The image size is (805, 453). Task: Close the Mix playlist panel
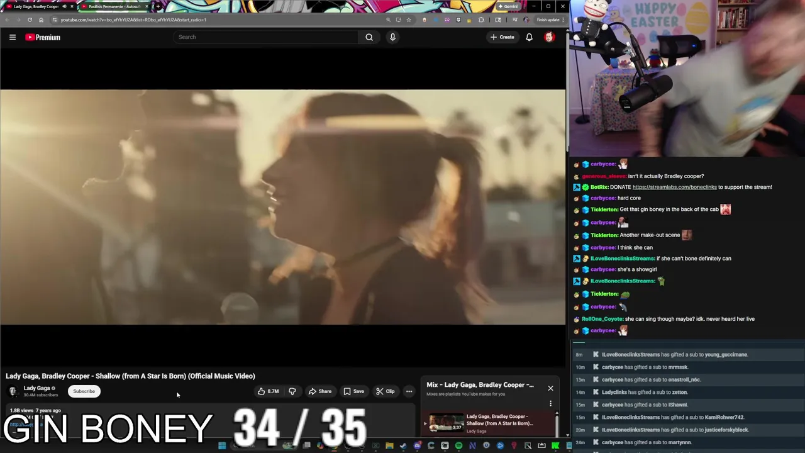point(550,388)
